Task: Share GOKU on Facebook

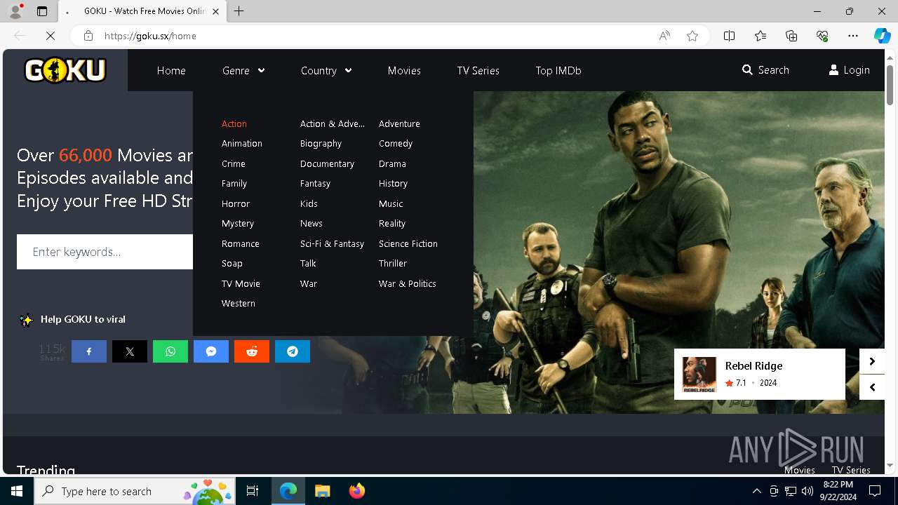Action: (89, 351)
